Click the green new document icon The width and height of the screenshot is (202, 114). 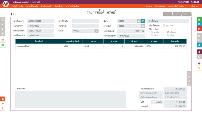(x=199, y=19)
